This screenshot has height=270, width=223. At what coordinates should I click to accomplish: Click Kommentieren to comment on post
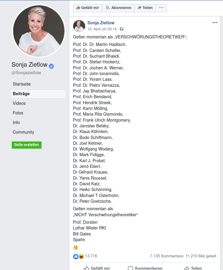pos(145,268)
